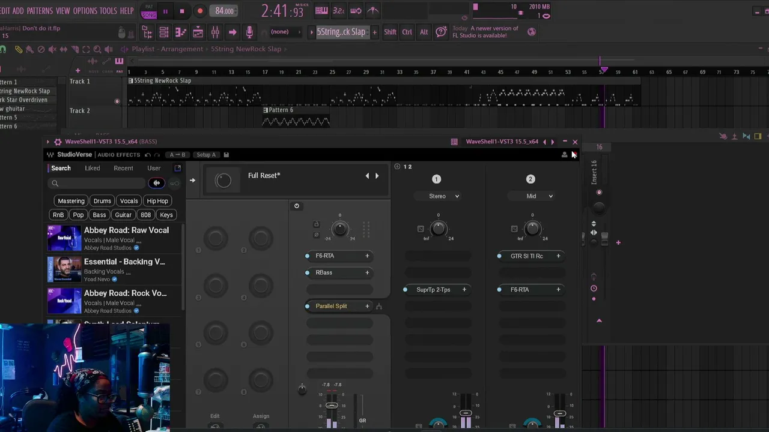The image size is (769, 432).
Task: Click the microphone recording icon in toolbar
Action: 249,32
